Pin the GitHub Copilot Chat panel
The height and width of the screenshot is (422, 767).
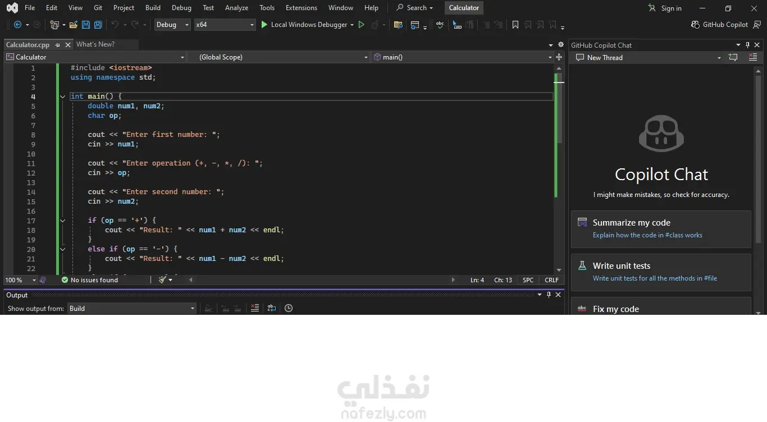tap(748, 45)
